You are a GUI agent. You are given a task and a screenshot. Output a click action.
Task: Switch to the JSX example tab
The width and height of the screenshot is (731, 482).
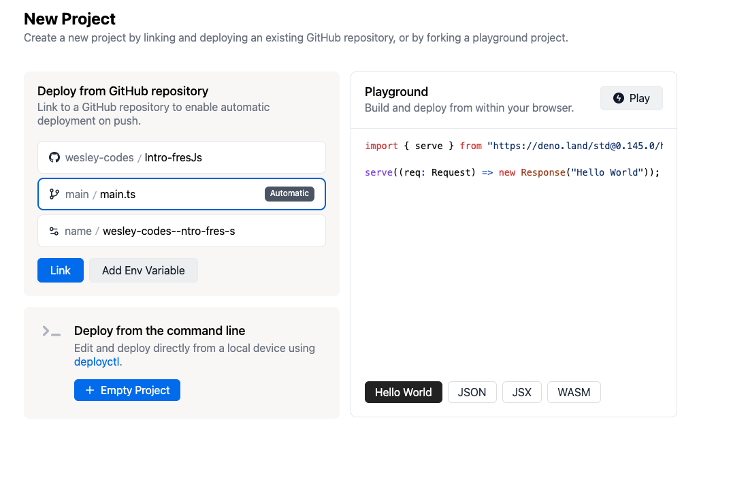(521, 393)
